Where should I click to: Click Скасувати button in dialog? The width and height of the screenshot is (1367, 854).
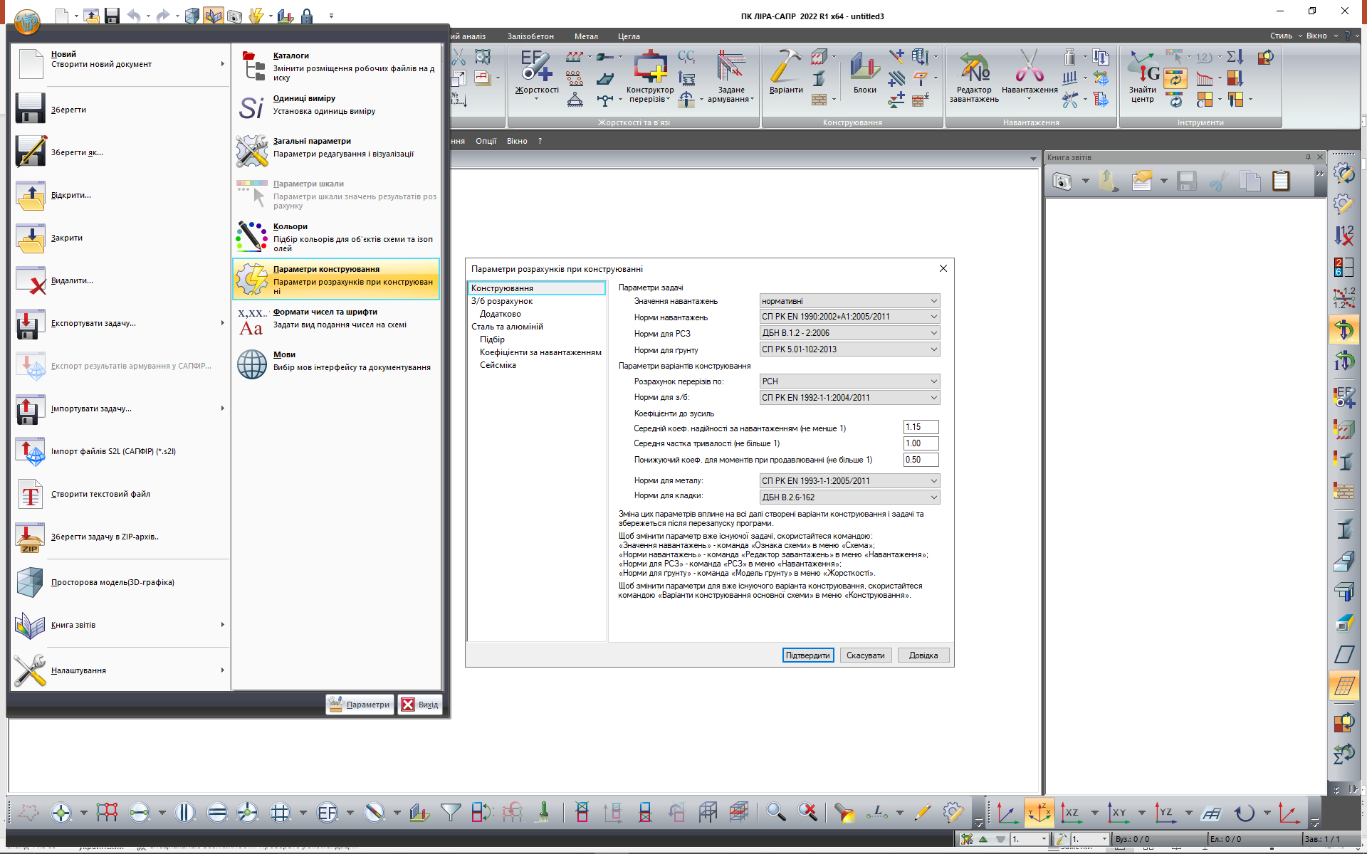(865, 655)
